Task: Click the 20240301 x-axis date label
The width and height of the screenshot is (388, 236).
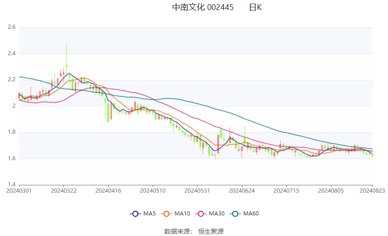Action: pyautogui.click(x=19, y=190)
